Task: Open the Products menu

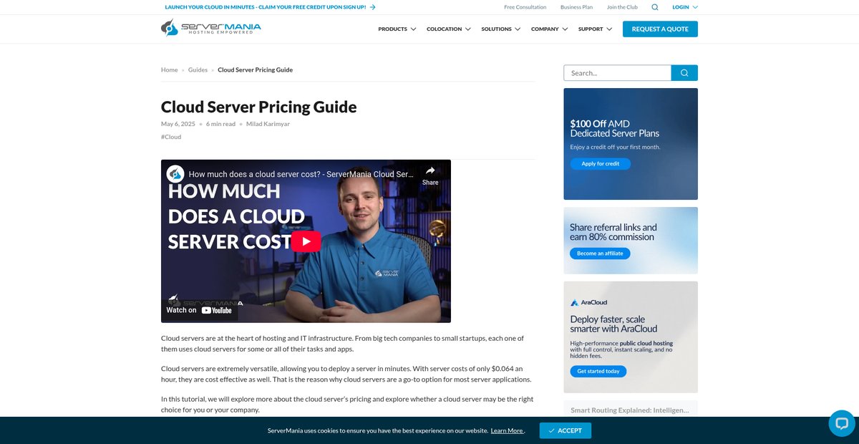Action: point(397,29)
